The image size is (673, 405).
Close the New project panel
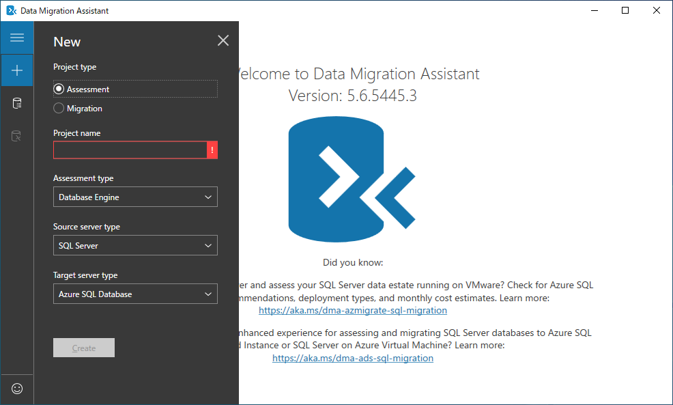pos(223,40)
